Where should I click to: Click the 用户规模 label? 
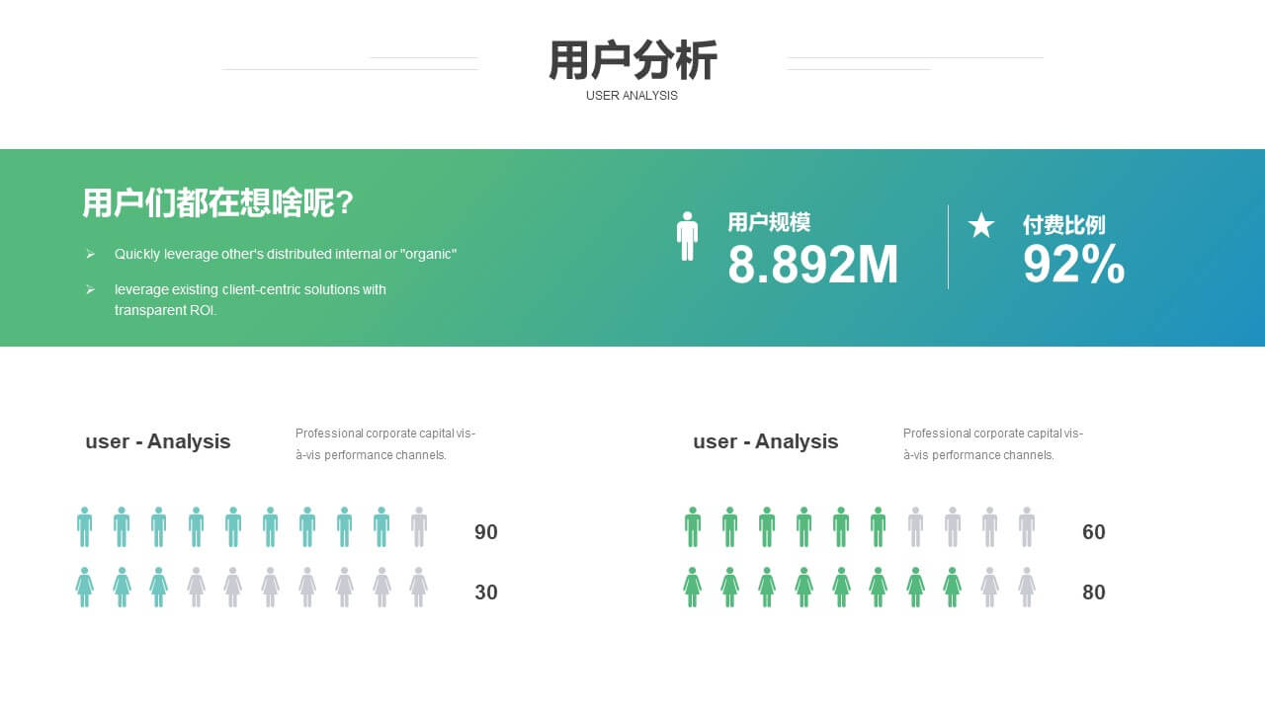point(769,222)
